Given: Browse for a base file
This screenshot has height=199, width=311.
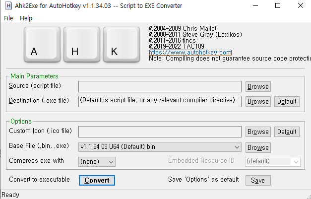Looking at the screenshot, I should point(258,147).
